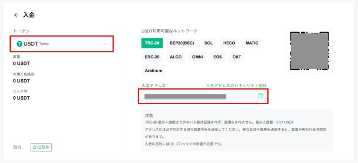This screenshot has width=358, height=163.
Task: Choose the HECO network
Action: coord(229,43)
